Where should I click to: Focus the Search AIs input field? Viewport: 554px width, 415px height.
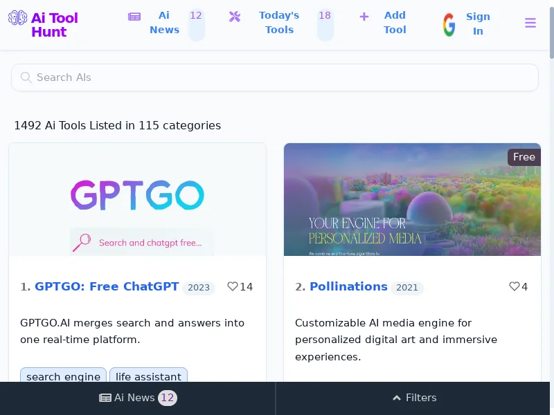point(275,77)
